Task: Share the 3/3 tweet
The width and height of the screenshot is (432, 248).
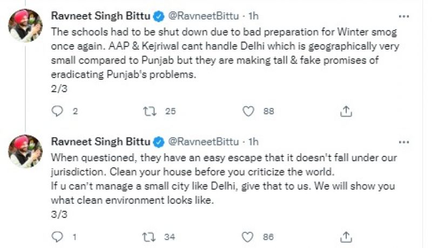Action: click(347, 236)
